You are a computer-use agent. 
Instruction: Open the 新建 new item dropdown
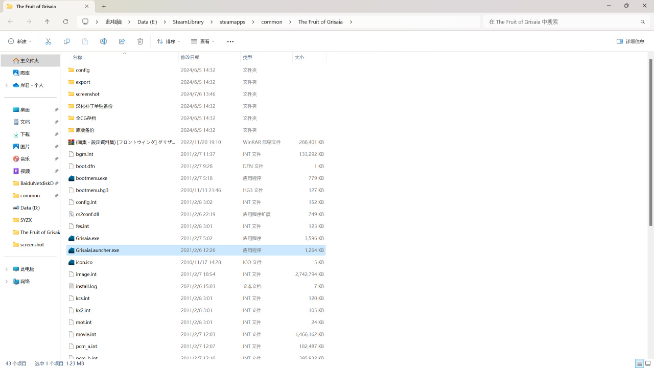coord(20,41)
